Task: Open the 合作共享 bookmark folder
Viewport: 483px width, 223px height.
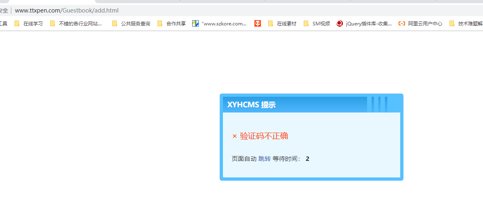Action: (x=172, y=24)
